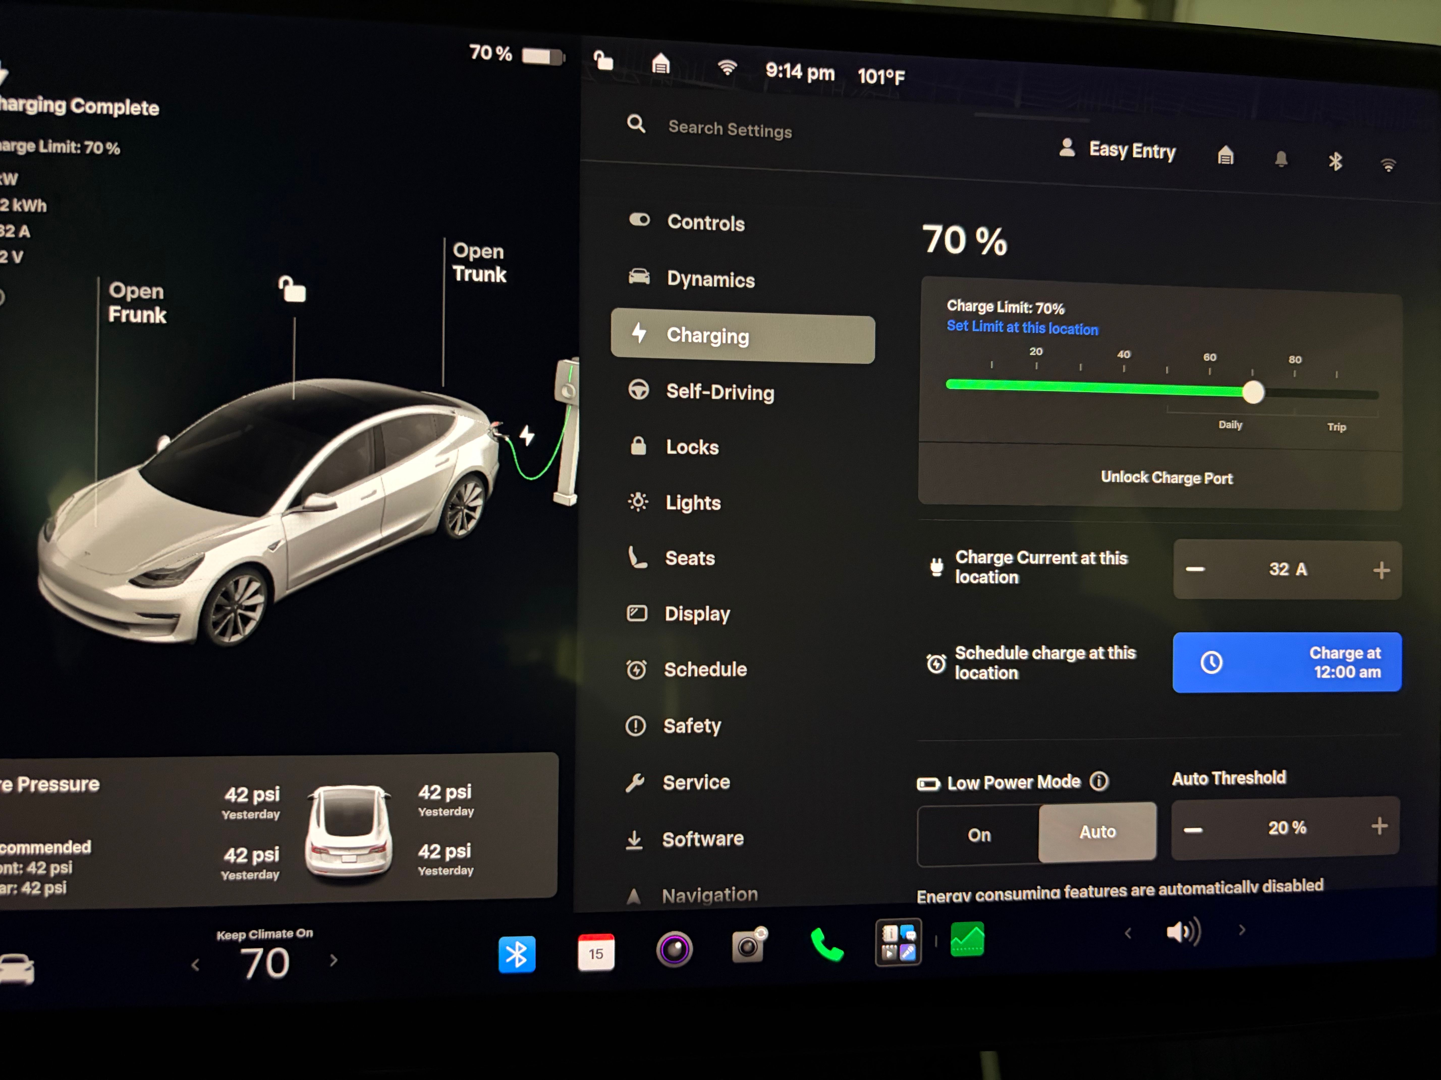The height and width of the screenshot is (1080, 1441).
Task: Set charge limit slider to 40 mark
Action: 1124,389
